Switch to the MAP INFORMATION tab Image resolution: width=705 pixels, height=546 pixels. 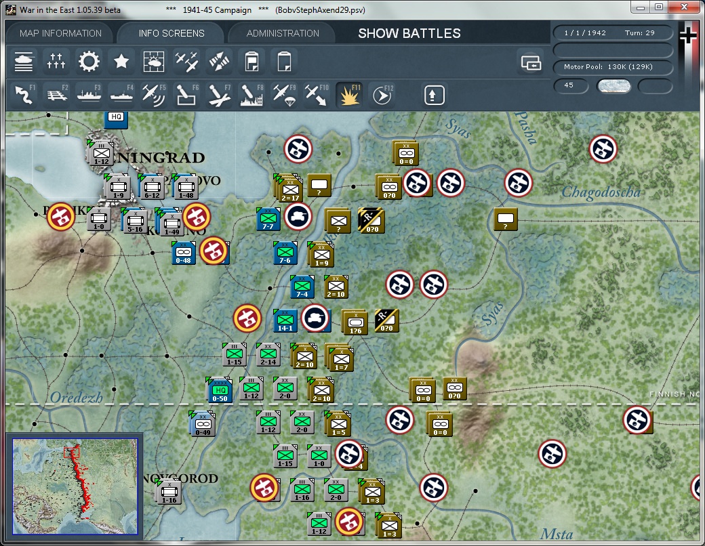tap(60, 33)
